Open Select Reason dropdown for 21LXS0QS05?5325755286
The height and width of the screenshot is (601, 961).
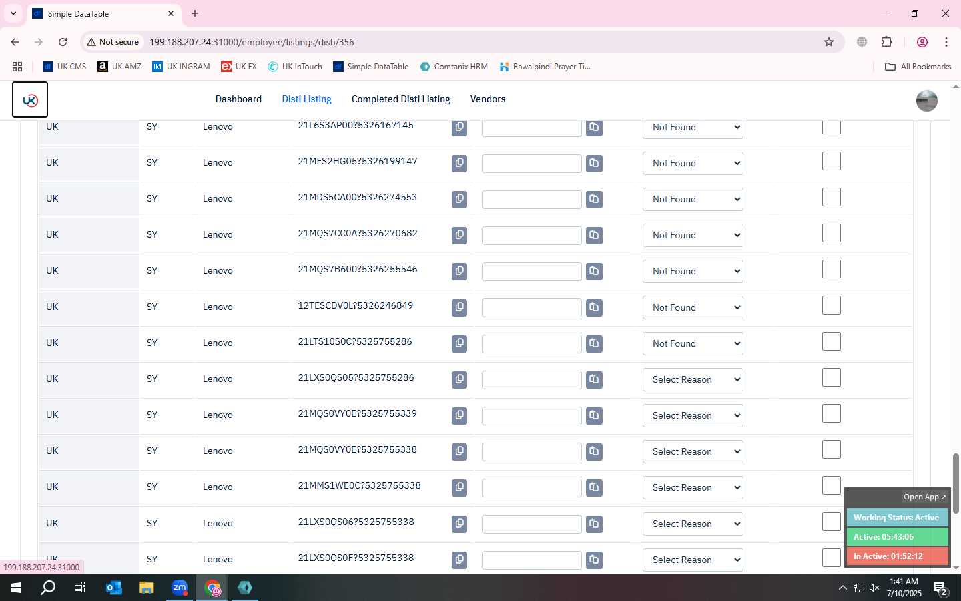(x=693, y=379)
